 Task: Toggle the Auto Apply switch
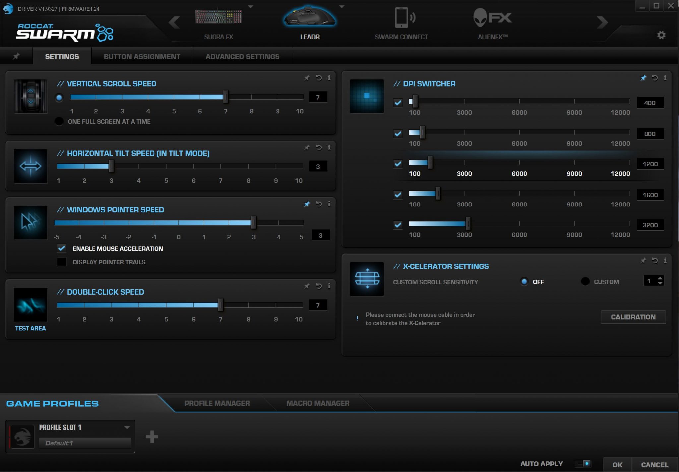(584, 463)
